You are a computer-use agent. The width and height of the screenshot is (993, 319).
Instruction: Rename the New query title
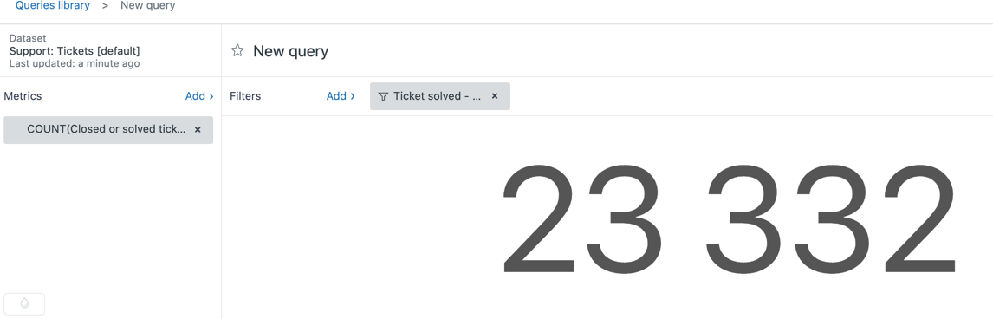tap(290, 51)
